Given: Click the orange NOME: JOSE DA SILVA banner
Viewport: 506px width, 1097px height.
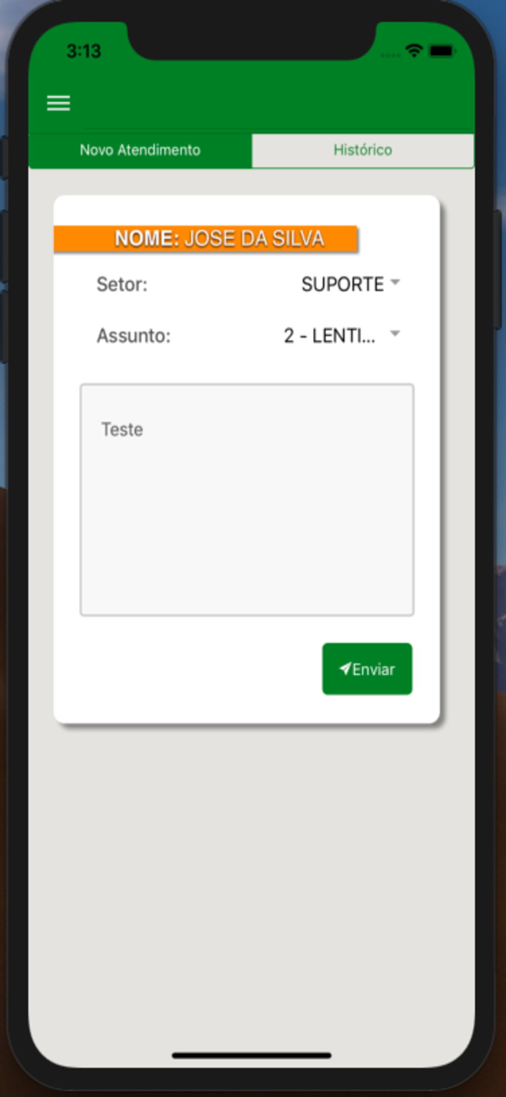Looking at the screenshot, I should (206, 239).
